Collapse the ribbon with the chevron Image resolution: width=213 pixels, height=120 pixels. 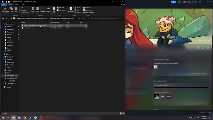point(121,5)
